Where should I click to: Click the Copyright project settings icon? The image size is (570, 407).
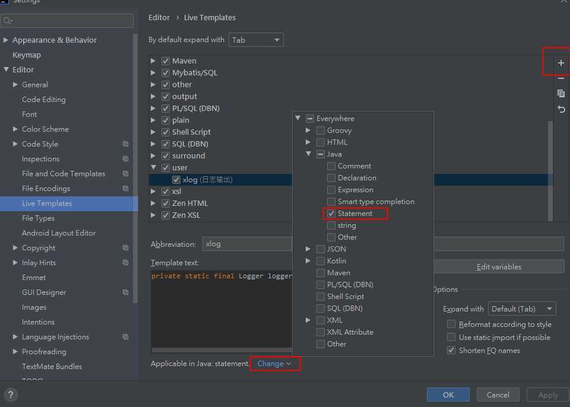point(125,248)
